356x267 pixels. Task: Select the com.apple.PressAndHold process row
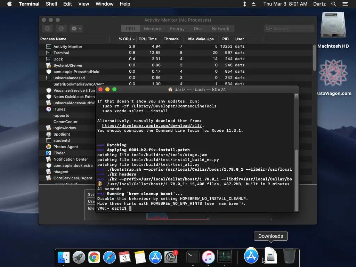tap(176, 71)
